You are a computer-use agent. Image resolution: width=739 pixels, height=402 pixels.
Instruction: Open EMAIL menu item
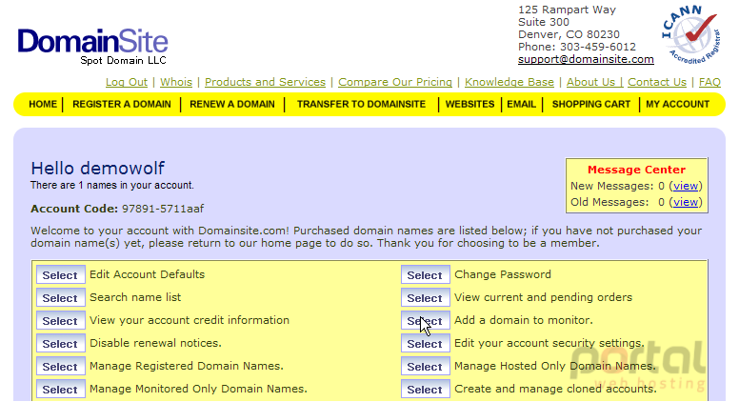(521, 104)
